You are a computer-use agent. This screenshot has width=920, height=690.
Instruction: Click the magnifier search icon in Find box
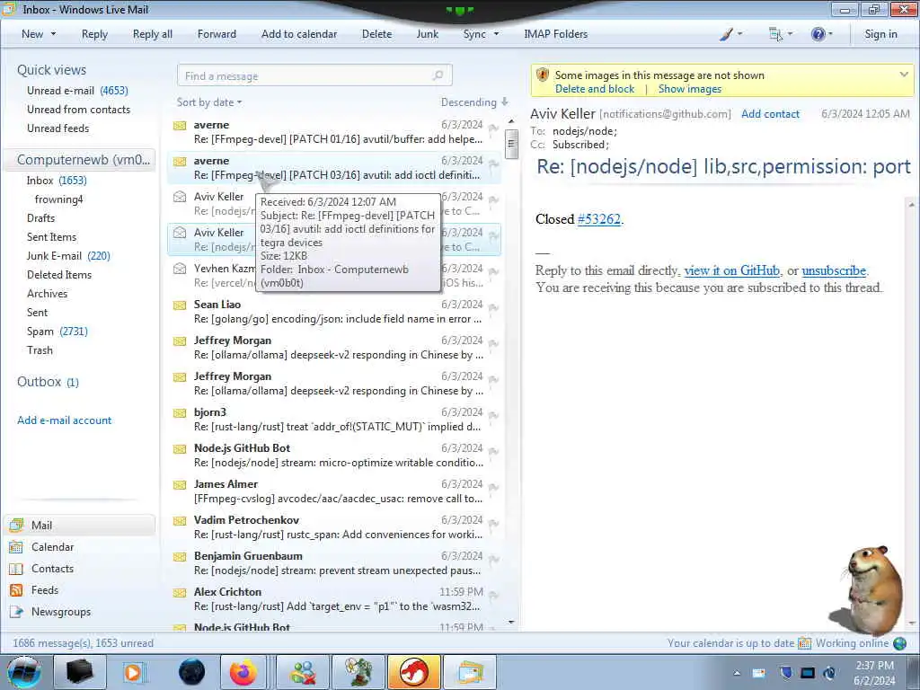[438, 75]
